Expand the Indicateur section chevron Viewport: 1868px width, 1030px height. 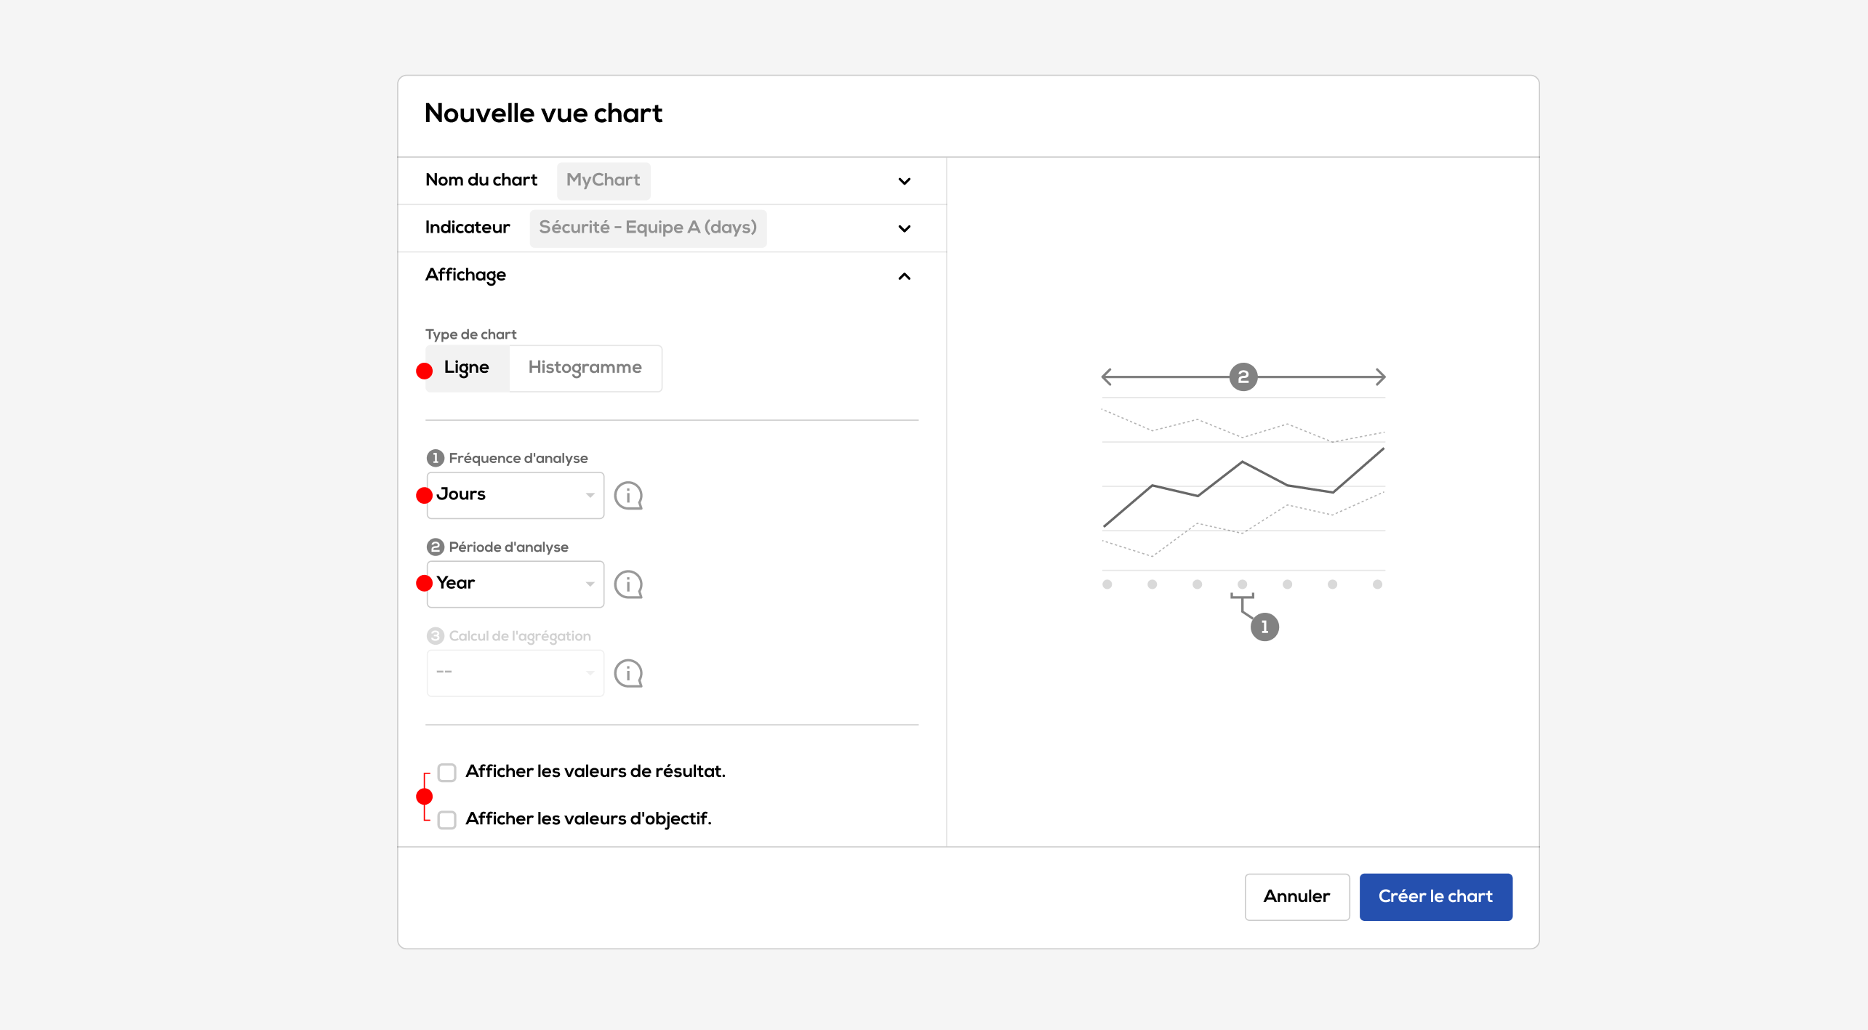tap(904, 228)
